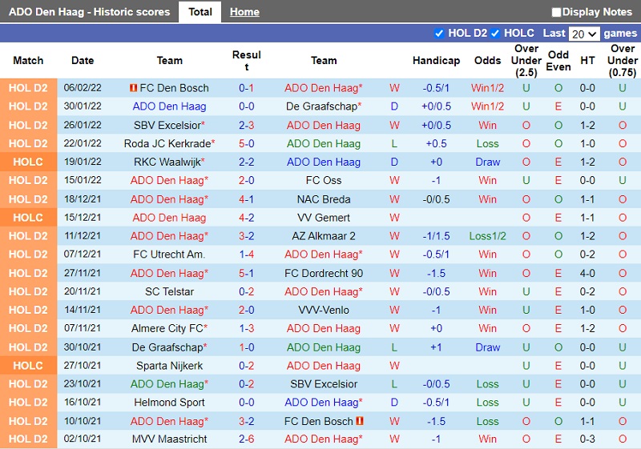Click the 1-3 score versus Almere City FC

click(247, 328)
